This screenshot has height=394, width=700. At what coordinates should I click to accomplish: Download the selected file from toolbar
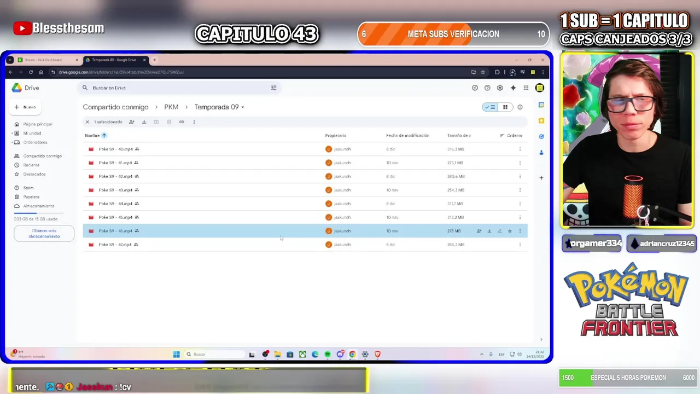pos(144,122)
